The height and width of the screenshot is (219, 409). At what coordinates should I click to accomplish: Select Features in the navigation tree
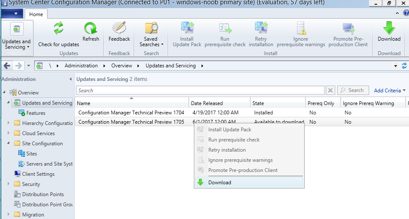click(36, 113)
